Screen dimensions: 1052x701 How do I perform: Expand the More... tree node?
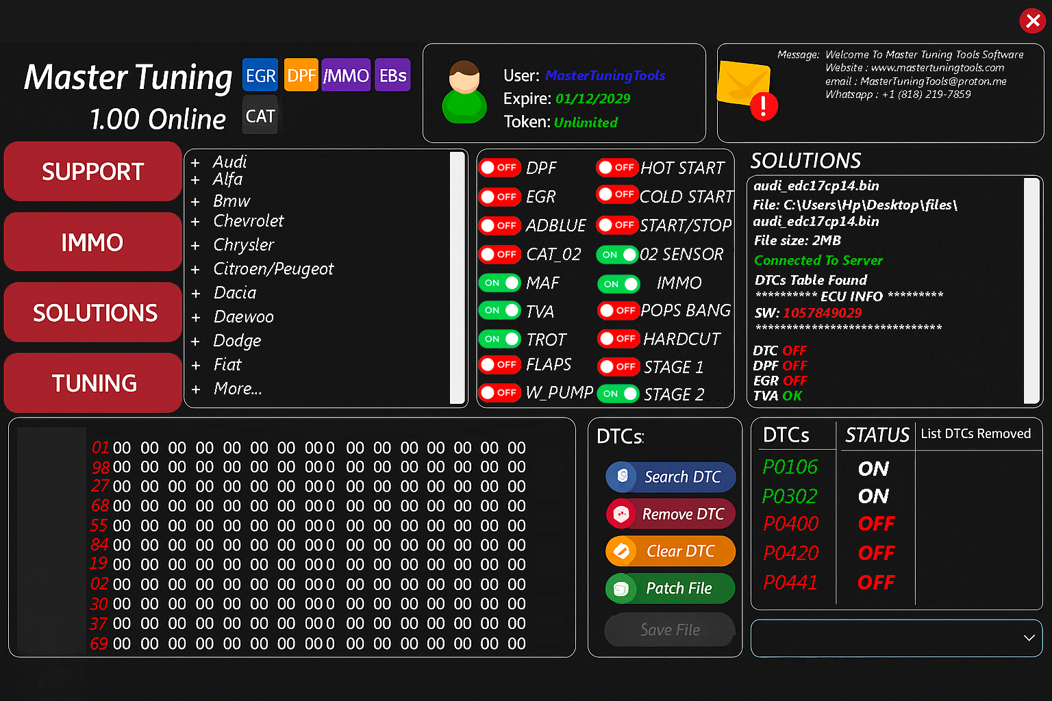pos(195,390)
